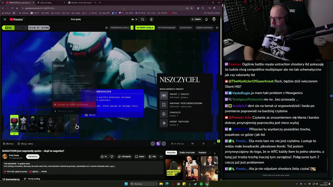The height and width of the screenshot is (187, 333).
Task: Open more actions three-dot menu
Action: 161,157
